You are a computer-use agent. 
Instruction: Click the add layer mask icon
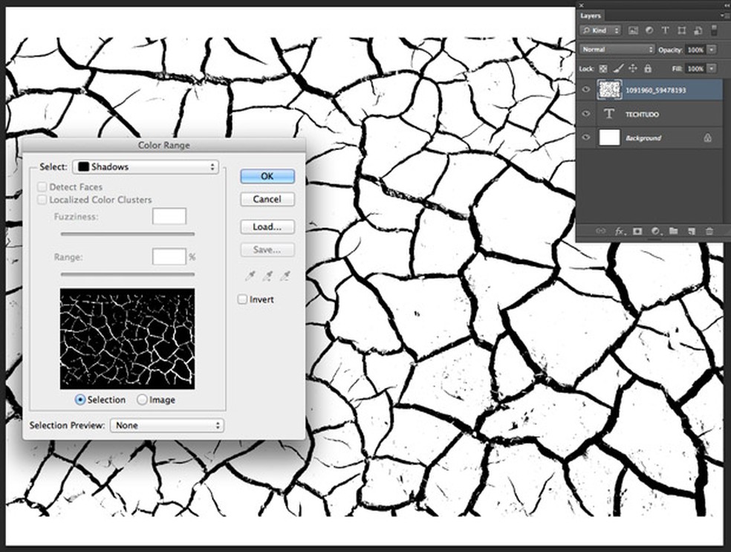636,232
